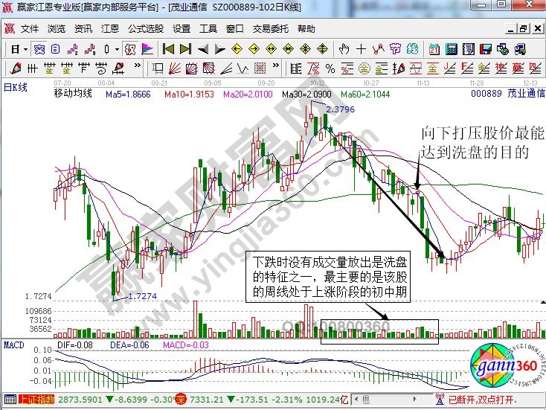546x410 pixels.
Task: Open the 帮助 menu
Action: pos(306,28)
